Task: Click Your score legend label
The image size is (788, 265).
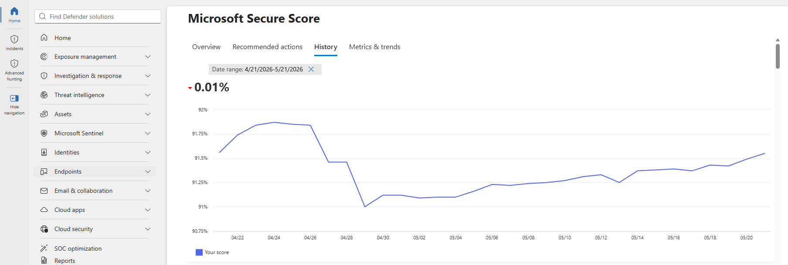Action: [x=217, y=252]
